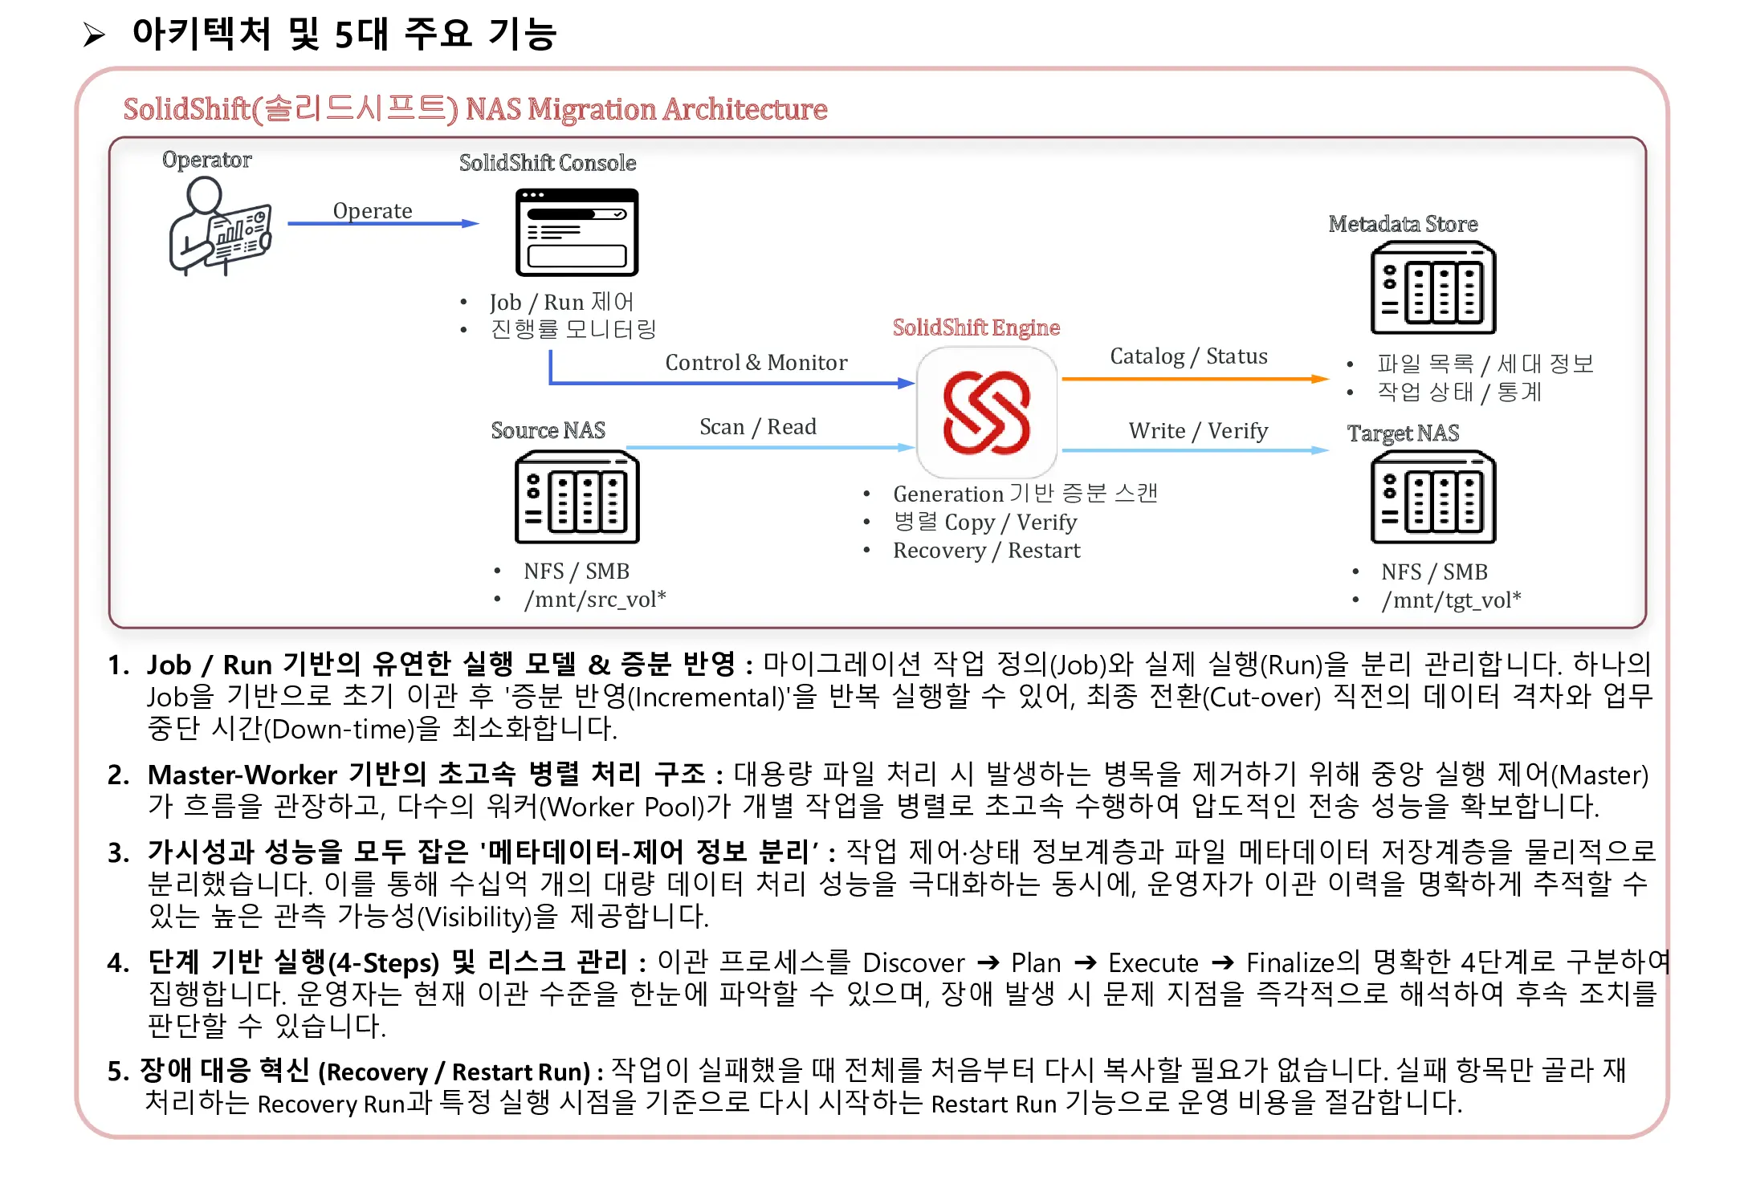Image resolution: width=1740 pixels, height=1204 pixels.
Task: Select the '작업 상태 / 통계' bullet
Action: point(1459,392)
